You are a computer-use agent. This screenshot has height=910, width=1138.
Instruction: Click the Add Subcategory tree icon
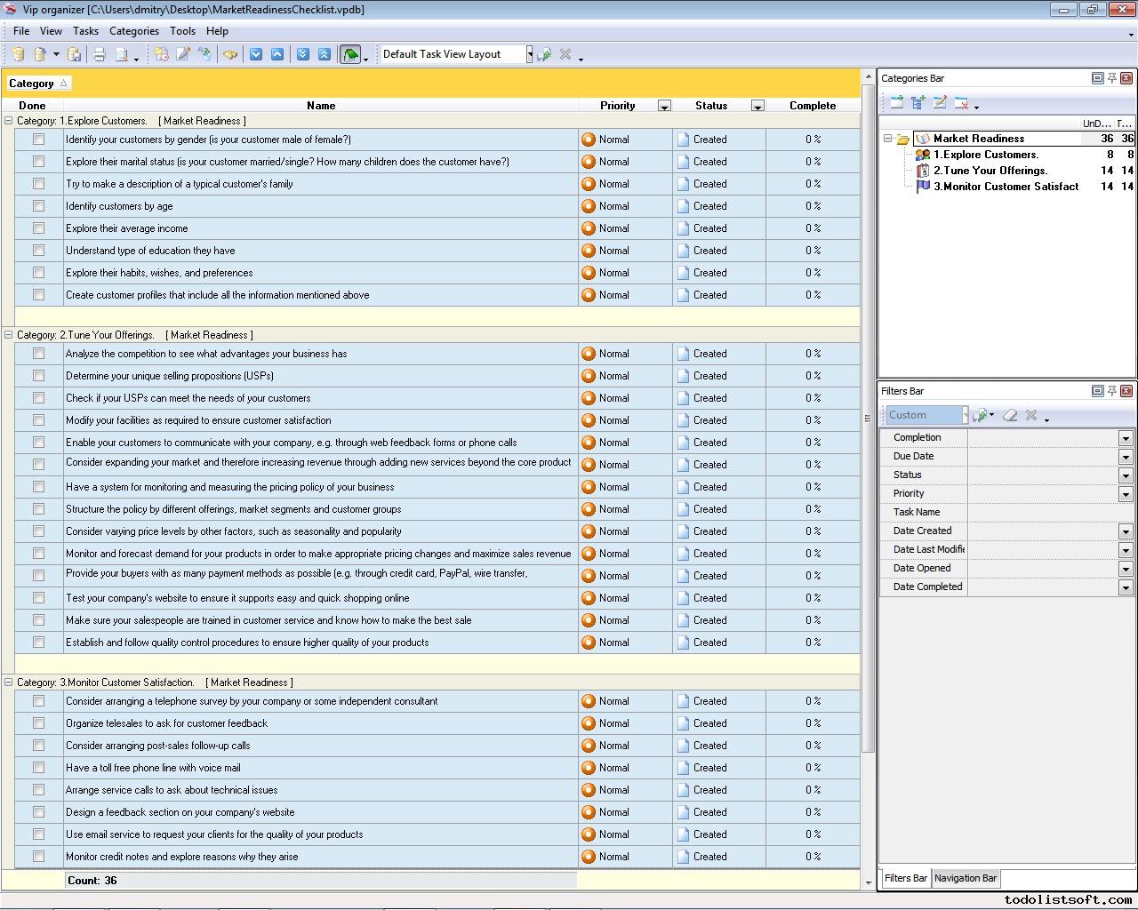(x=918, y=103)
